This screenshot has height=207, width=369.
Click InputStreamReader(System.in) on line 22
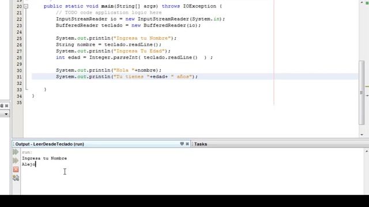(180, 19)
